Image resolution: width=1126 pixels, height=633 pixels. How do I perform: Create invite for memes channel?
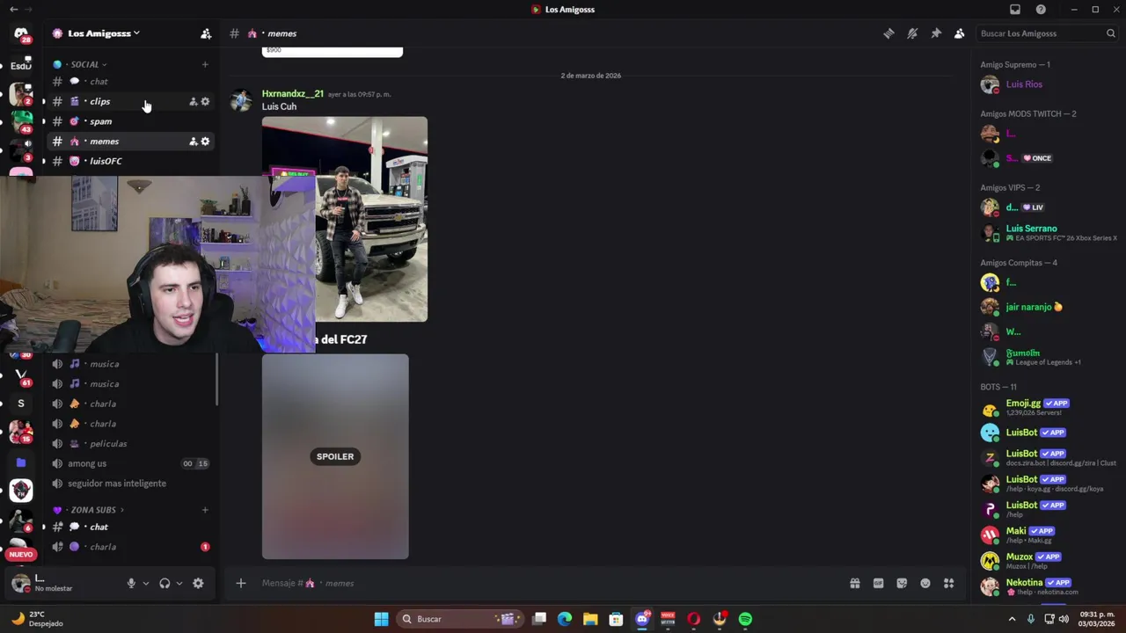(x=194, y=141)
